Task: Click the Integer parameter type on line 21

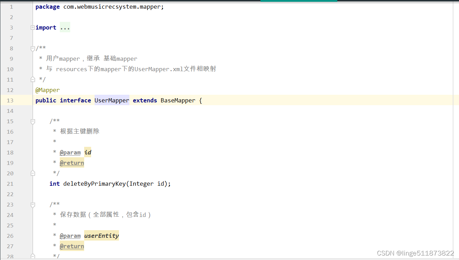Action: point(142,184)
